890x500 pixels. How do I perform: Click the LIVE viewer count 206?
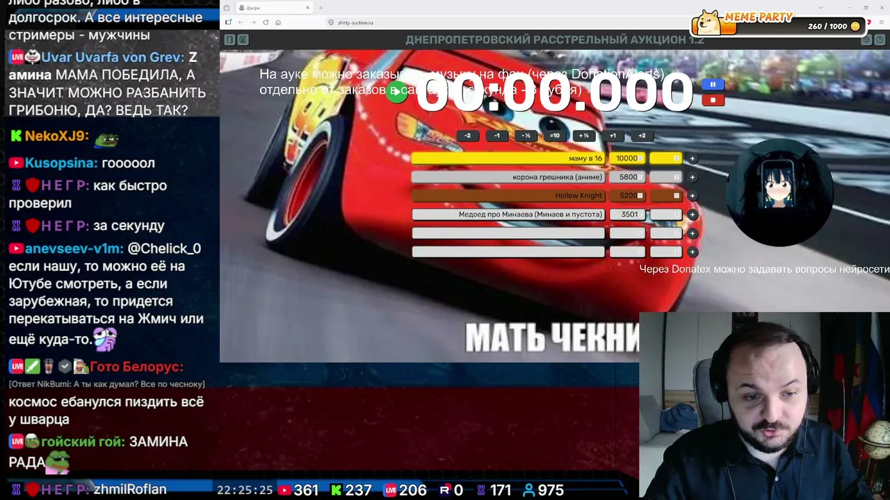[405, 490]
